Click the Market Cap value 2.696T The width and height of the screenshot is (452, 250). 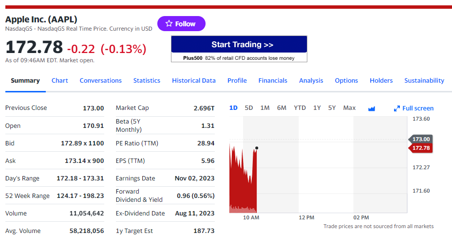pos(204,108)
